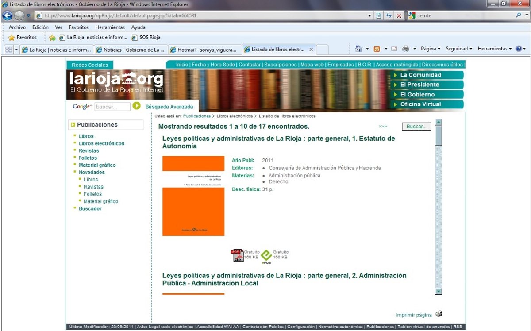The height and width of the screenshot is (331, 531).
Task: Click the Google search input field
Action: coord(112,107)
